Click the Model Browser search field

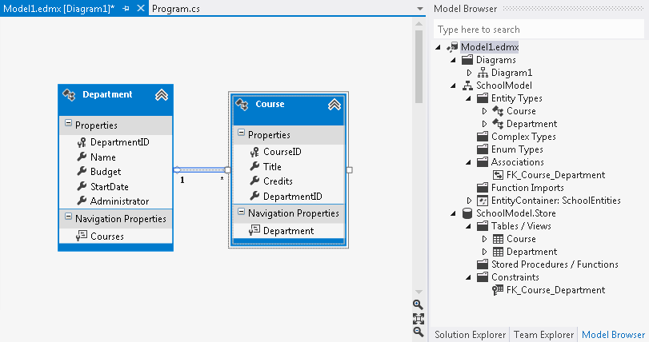pos(539,30)
